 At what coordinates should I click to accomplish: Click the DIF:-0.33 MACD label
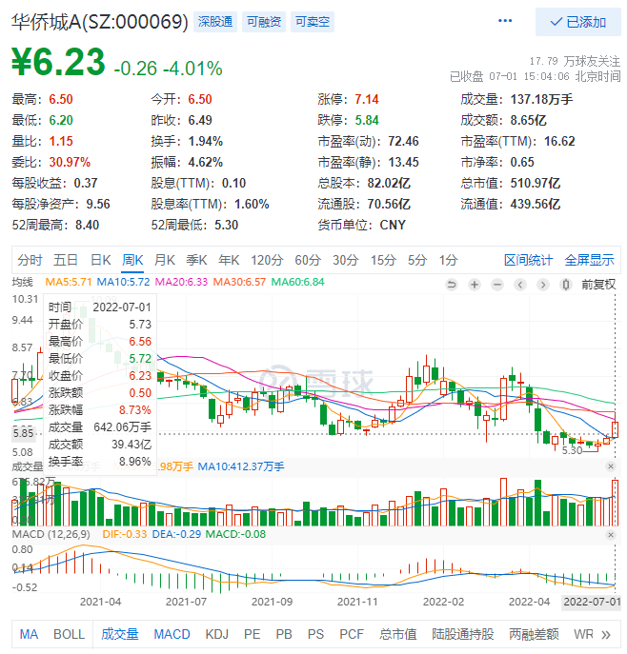tap(125, 535)
